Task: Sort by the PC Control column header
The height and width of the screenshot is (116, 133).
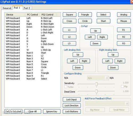Action: coord(32,15)
